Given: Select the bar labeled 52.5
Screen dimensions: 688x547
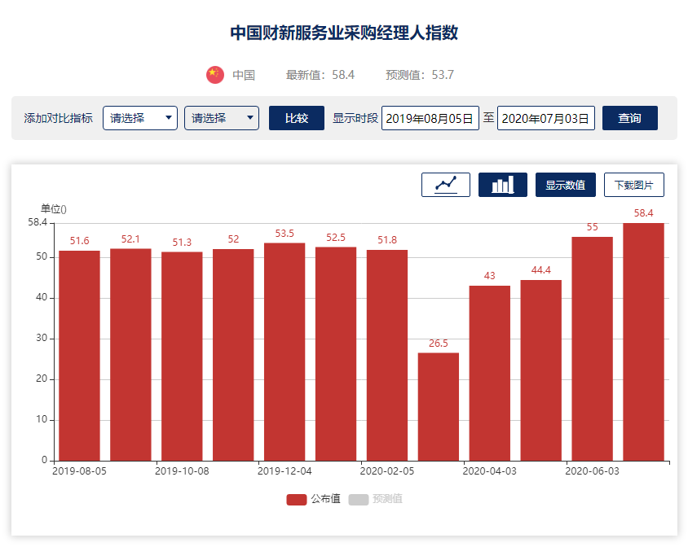Looking at the screenshot, I should (336, 354).
